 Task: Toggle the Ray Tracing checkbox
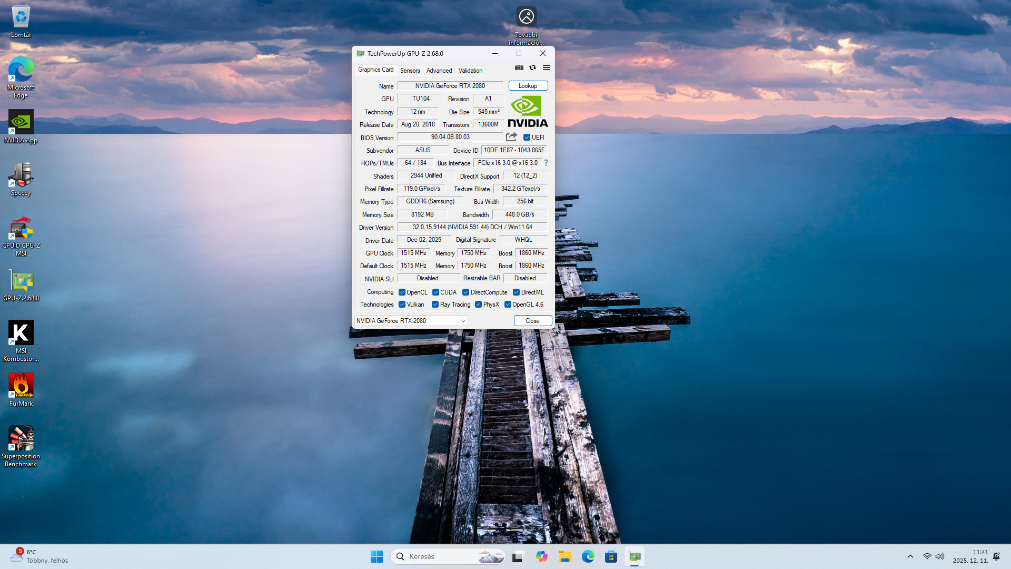(x=435, y=305)
